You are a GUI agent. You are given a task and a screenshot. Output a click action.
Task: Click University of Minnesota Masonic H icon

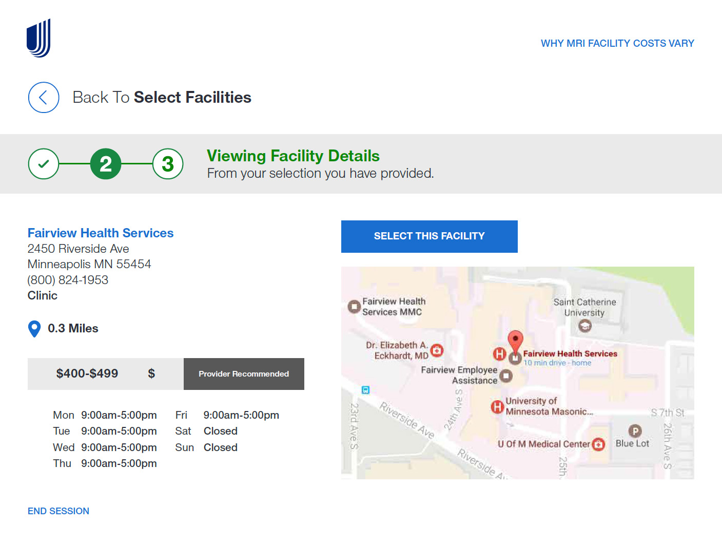click(497, 407)
